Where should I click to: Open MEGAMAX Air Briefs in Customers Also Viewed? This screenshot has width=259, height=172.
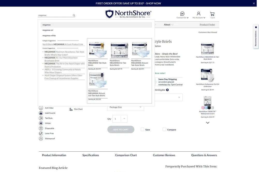click(x=207, y=53)
